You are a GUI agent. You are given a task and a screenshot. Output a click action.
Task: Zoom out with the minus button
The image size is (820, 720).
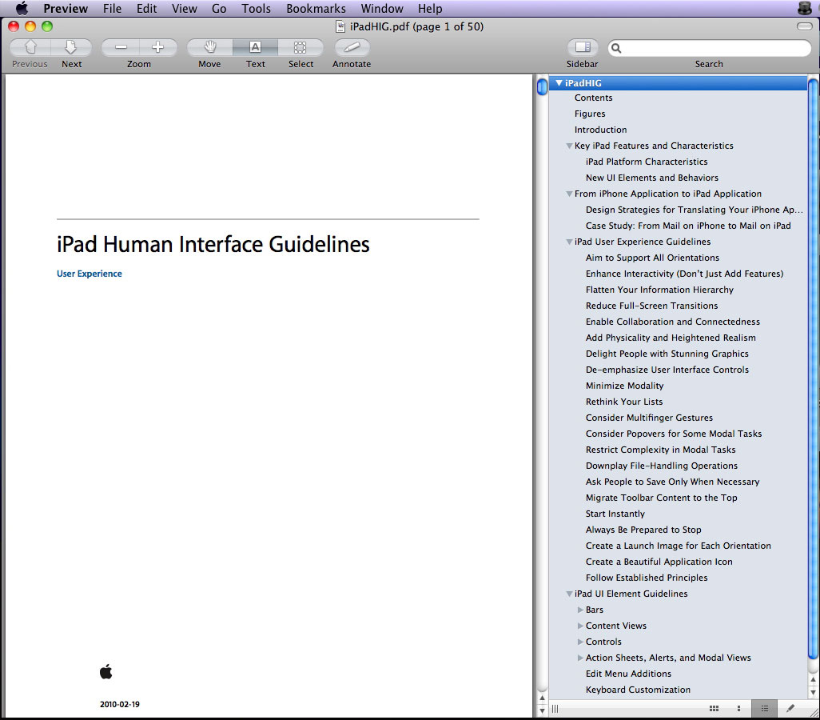point(121,48)
